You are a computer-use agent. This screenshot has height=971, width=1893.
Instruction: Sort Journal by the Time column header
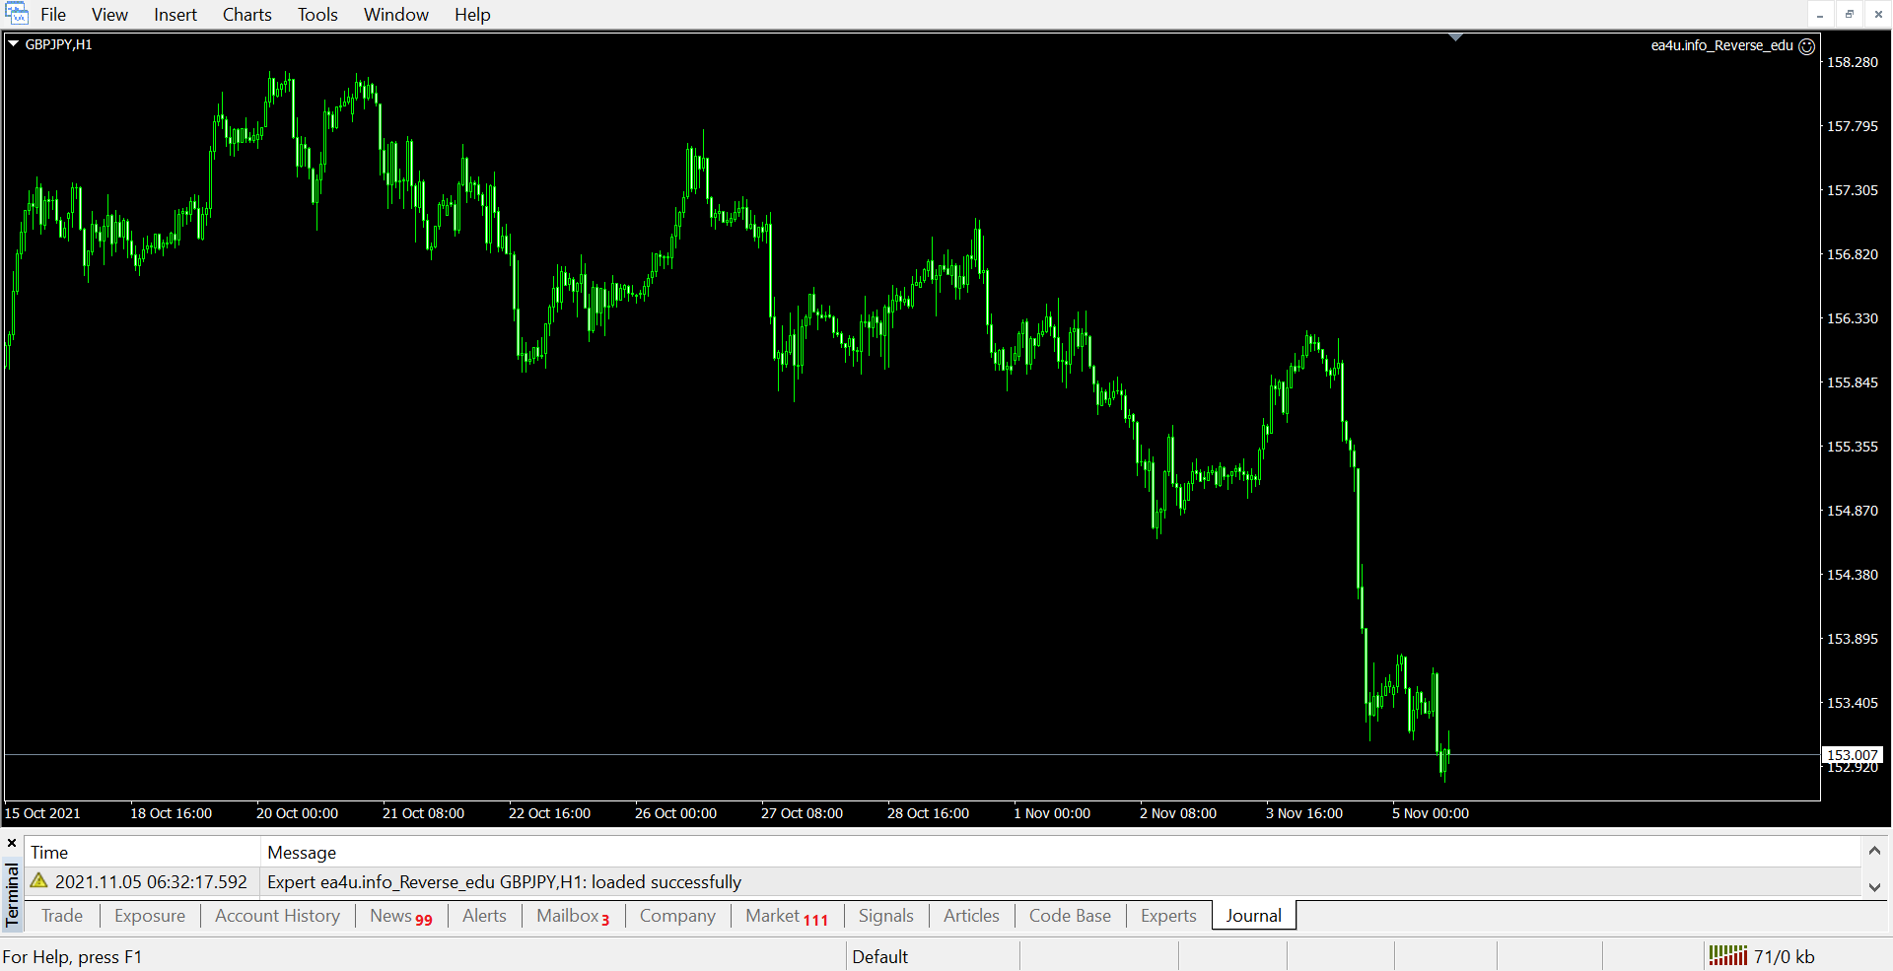[x=49, y=853]
